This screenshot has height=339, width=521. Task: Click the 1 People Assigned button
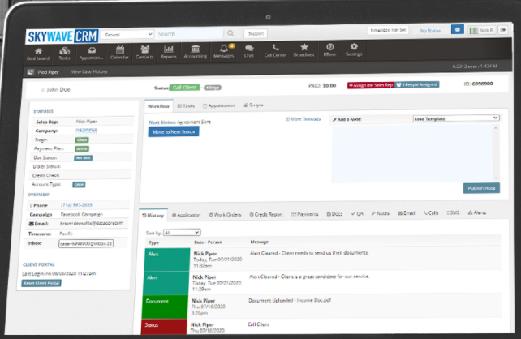[x=416, y=84]
